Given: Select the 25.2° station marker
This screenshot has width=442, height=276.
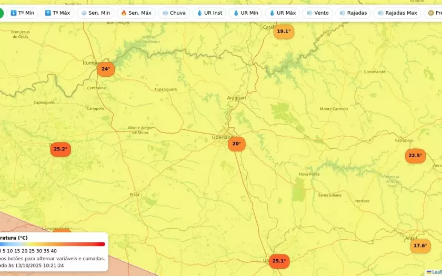Looking at the screenshot, I should [60, 149].
